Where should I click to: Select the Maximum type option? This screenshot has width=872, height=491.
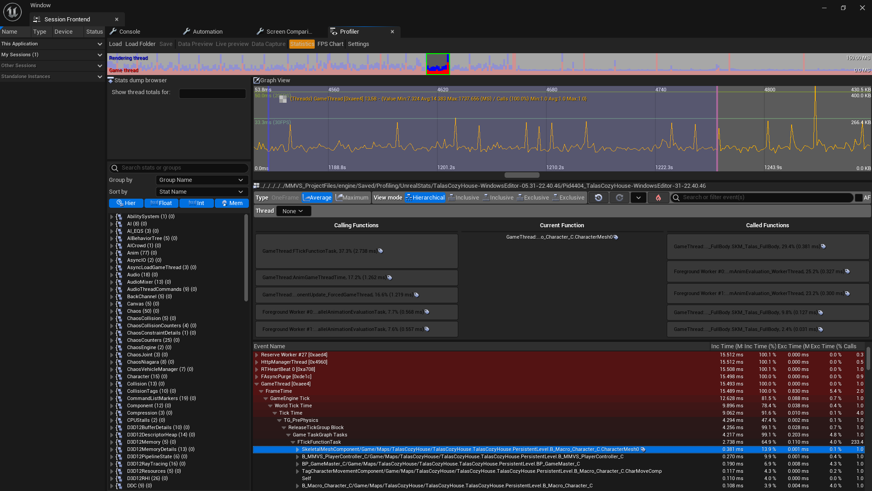pyautogui.click(x=352, y=197)
